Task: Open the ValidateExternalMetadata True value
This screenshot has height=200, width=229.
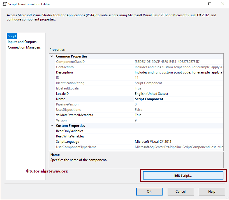Action: [138, 115]
